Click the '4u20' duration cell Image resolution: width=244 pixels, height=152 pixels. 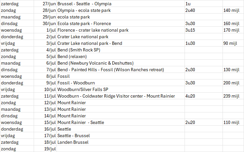[x=190, y=96]
